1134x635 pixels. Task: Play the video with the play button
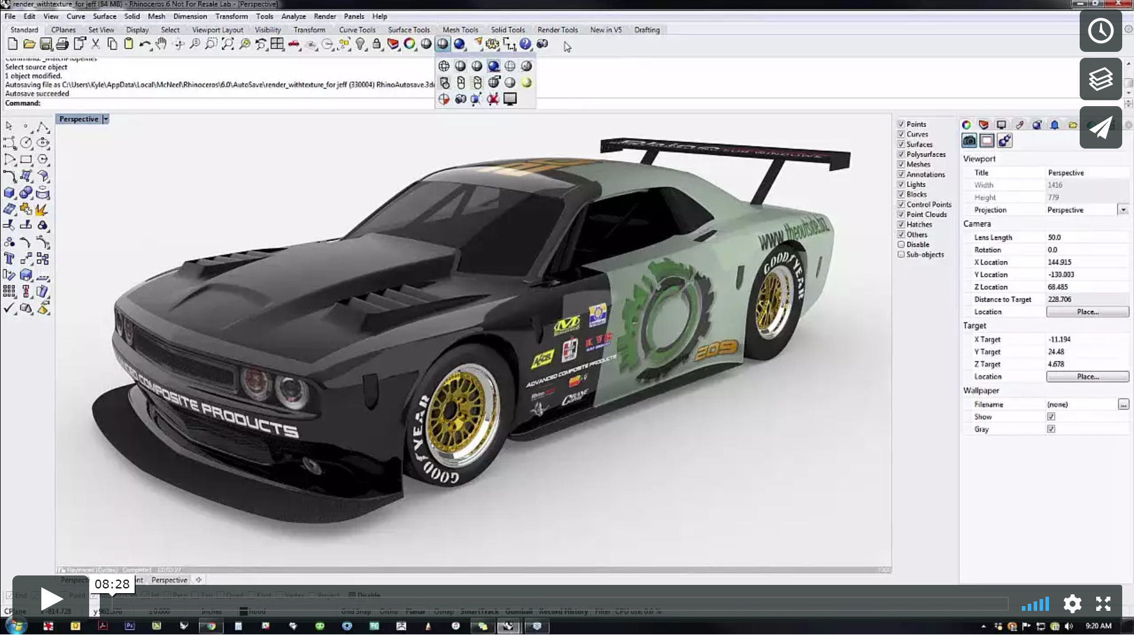point(51,599)
